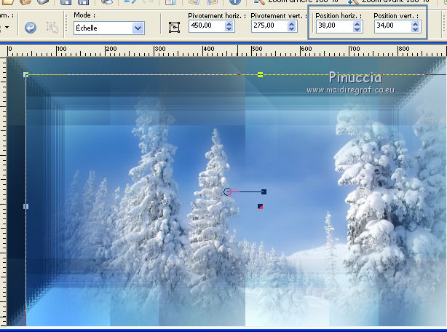This screenshot has width=447, height=332.
Task: Click the left-middle edge selection handle
Action: point(25,206)
